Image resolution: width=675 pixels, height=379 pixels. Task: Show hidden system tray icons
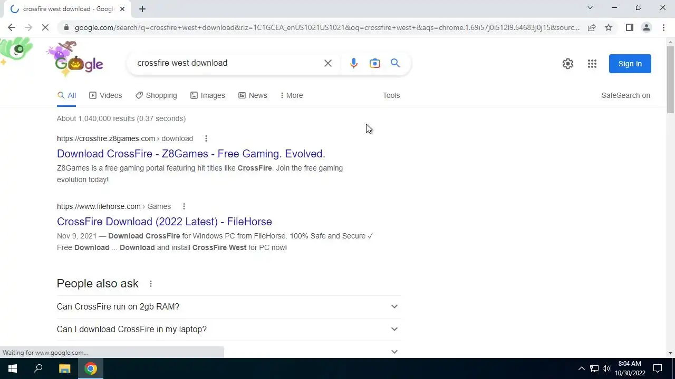[582, 368]
